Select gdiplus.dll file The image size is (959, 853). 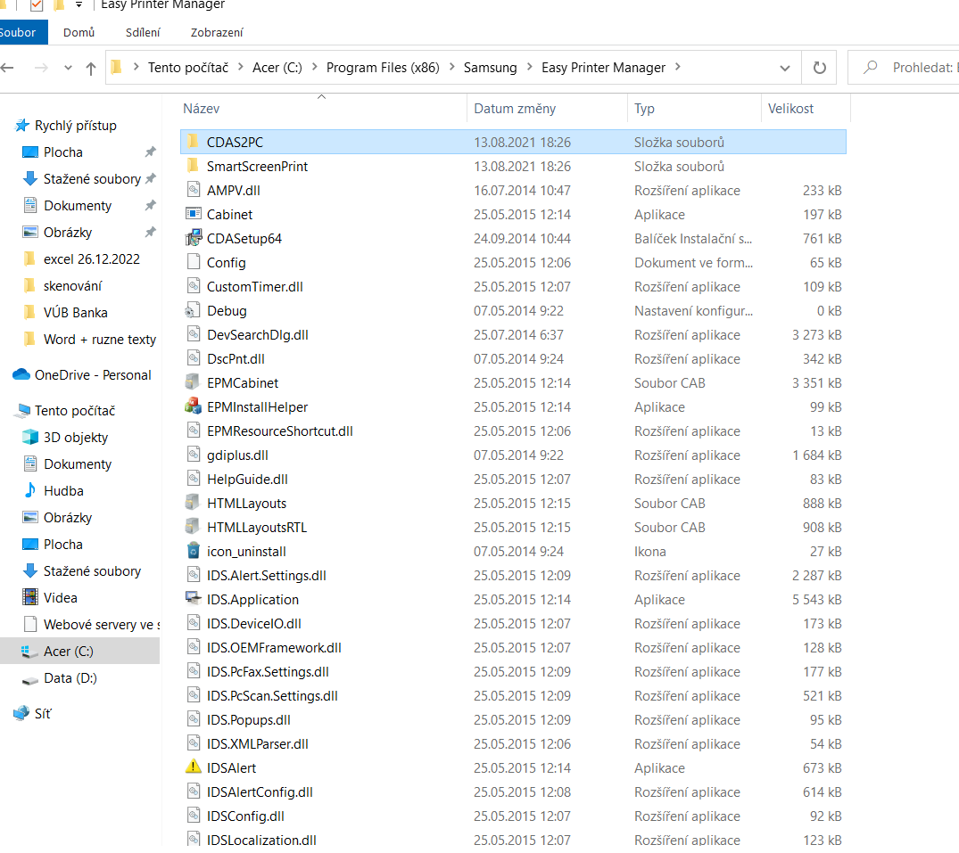coord(237,455)
